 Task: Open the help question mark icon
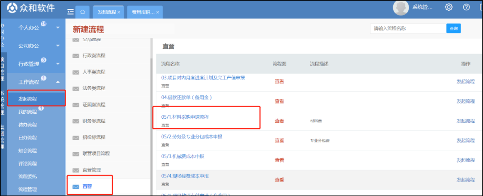[466, 7]
